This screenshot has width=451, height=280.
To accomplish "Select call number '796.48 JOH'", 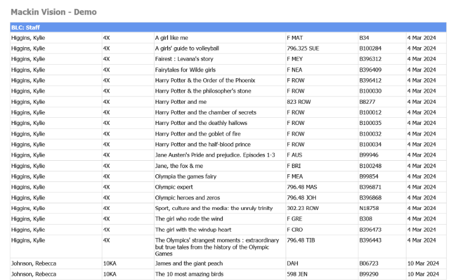I will point(301,198).
